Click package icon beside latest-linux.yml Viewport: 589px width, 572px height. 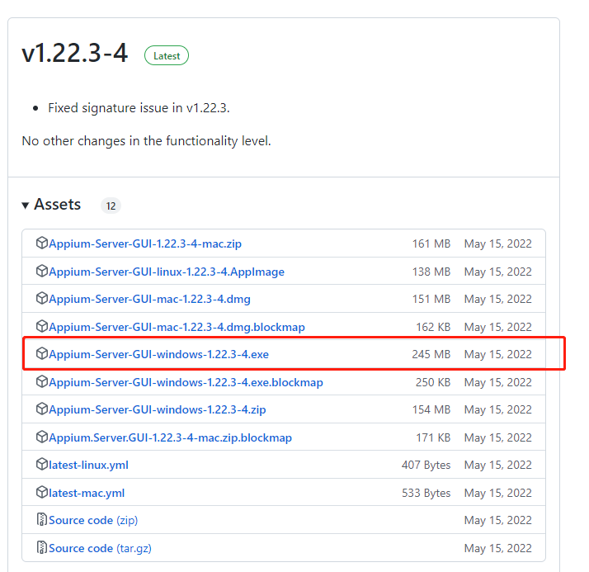coord(42,464)
